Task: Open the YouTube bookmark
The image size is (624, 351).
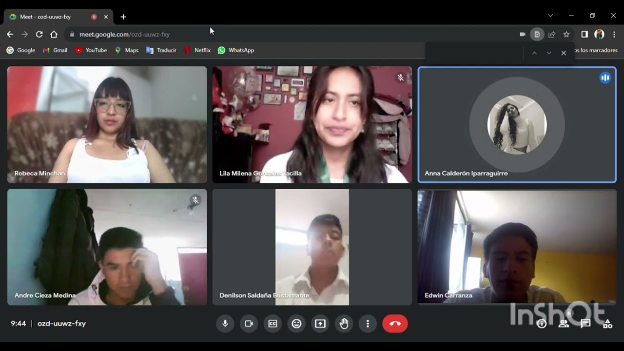Action: coord(91,50)
